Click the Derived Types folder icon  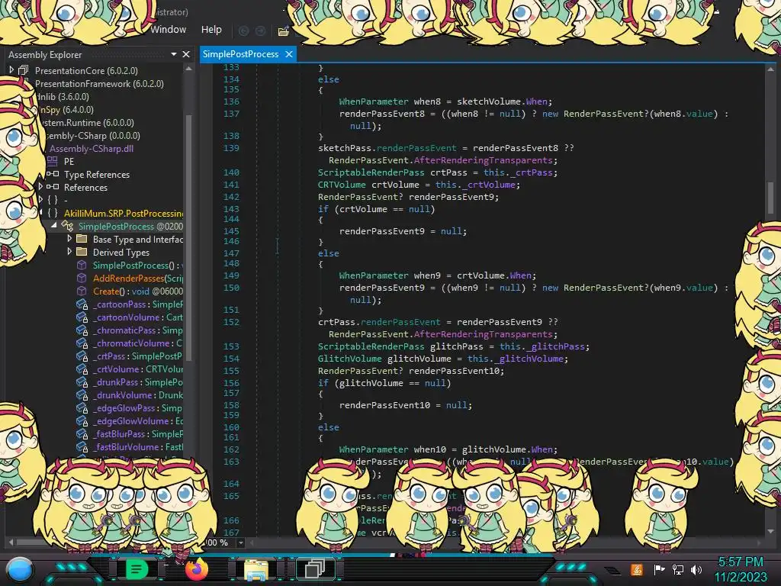pos(82,252)
